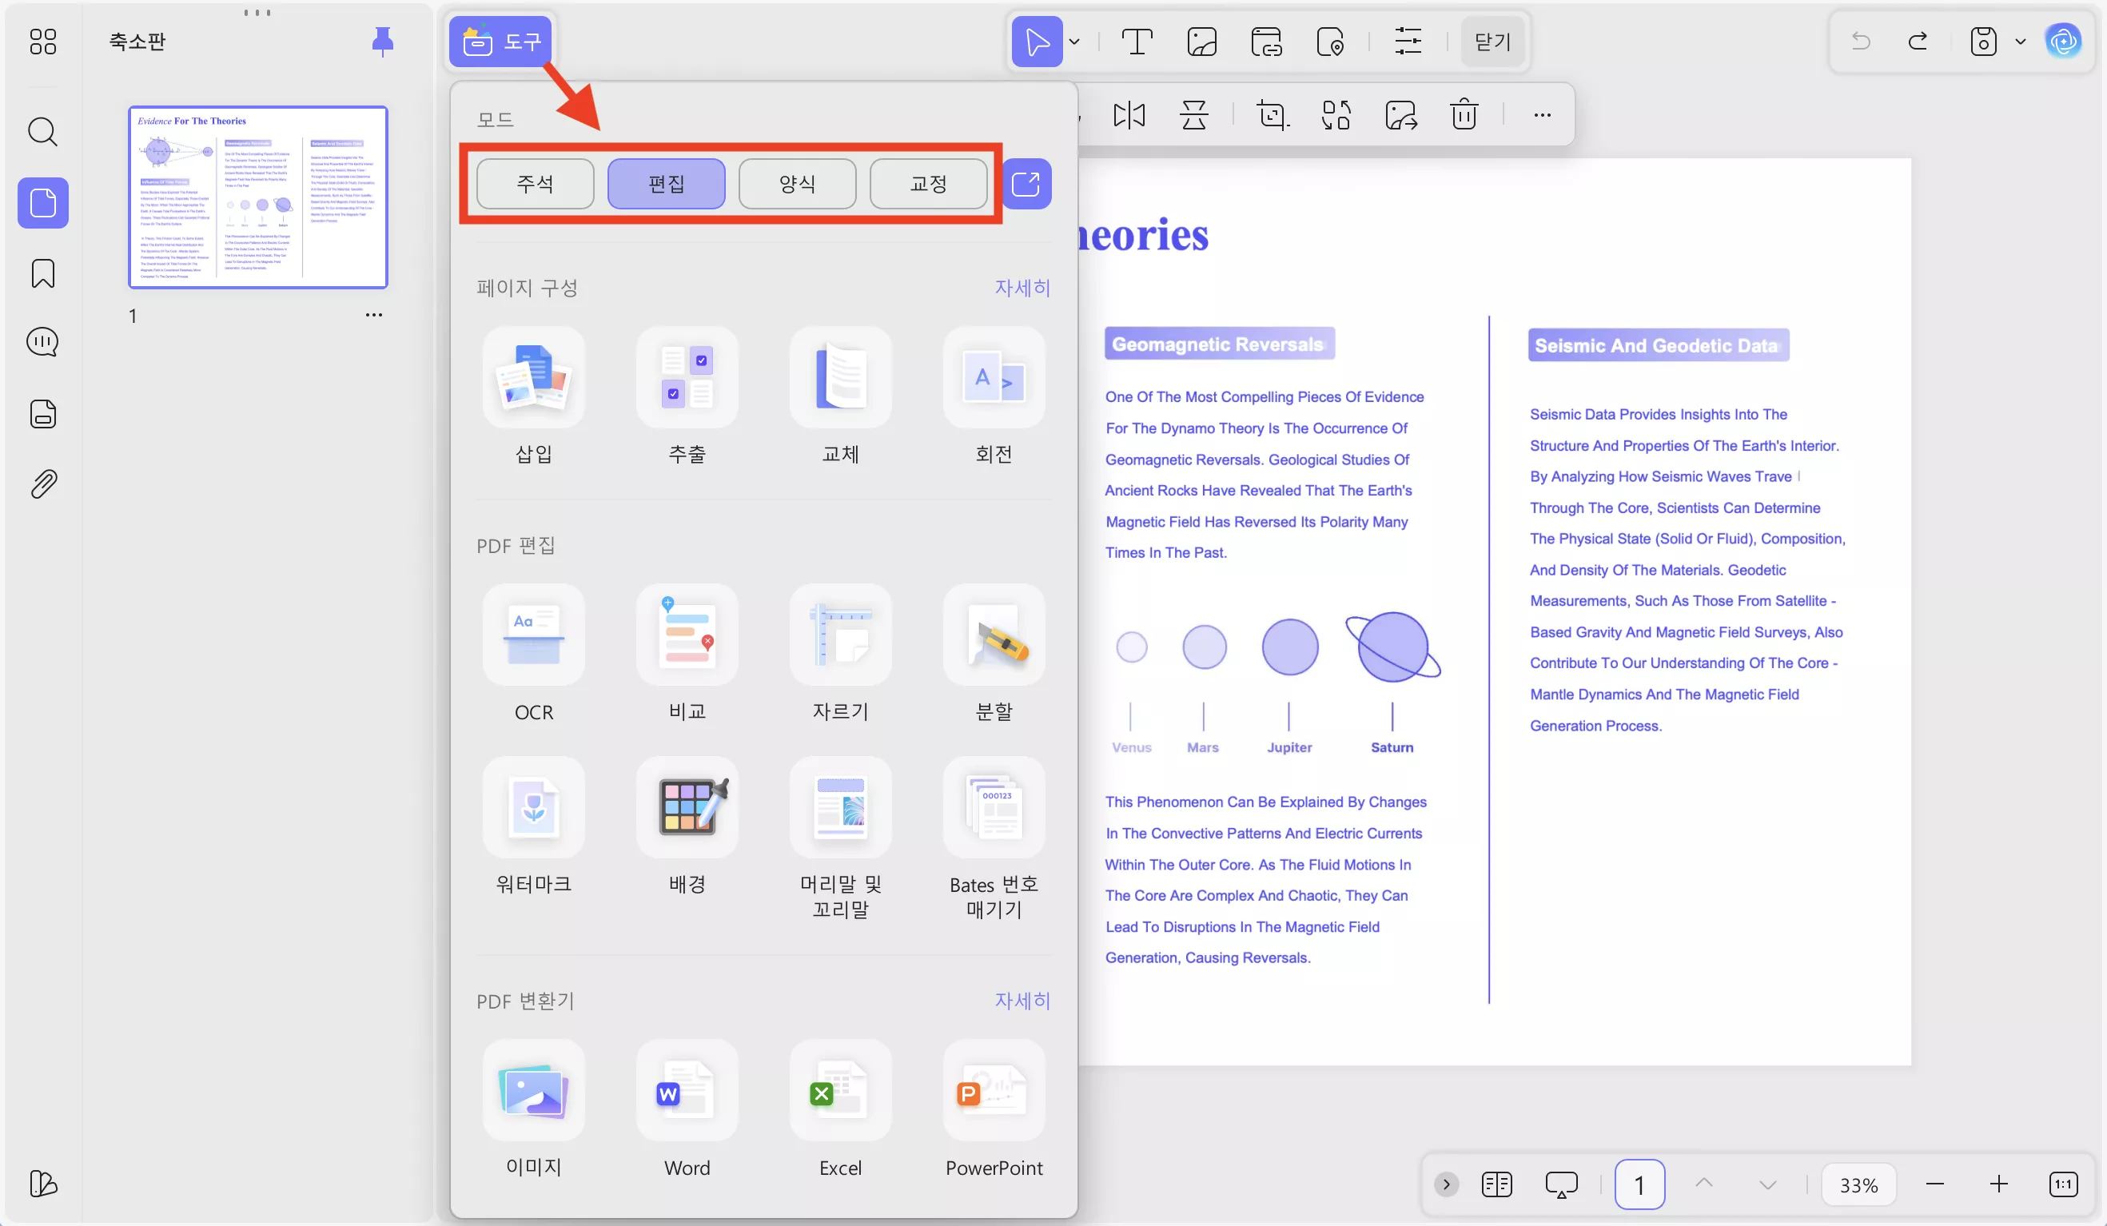
Task: Open the save options dropdown arrow
Action: (x=2020, y=42)
